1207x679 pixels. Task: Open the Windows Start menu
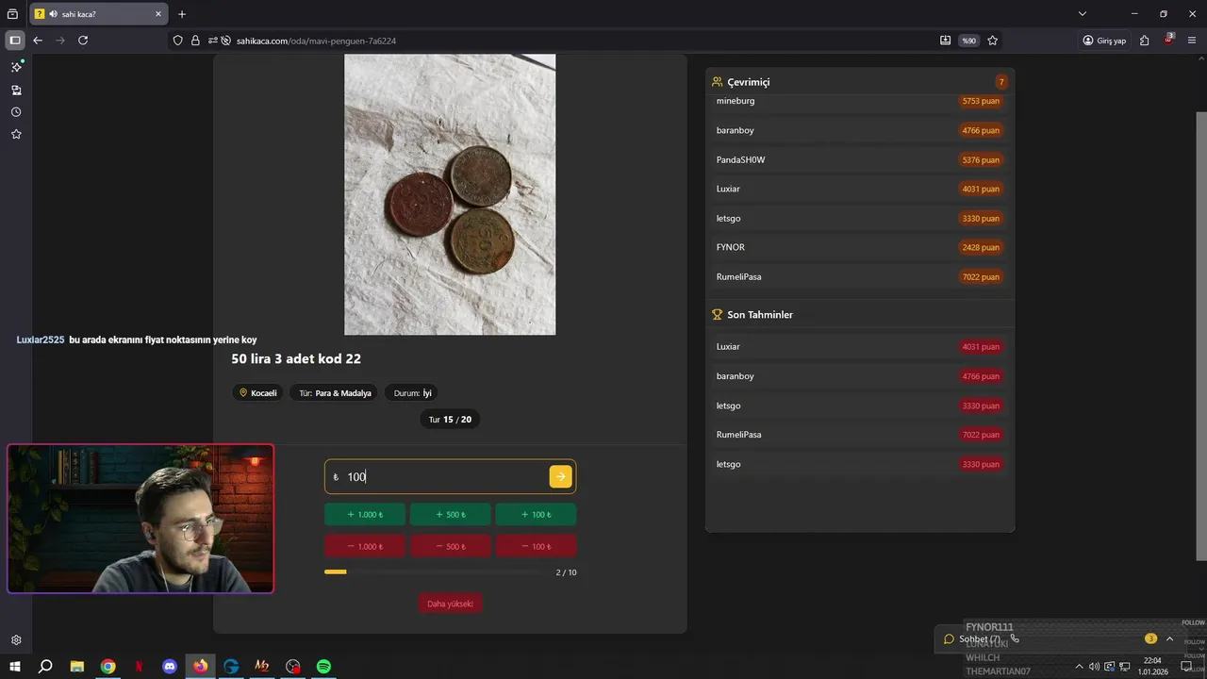click(14, 666)
